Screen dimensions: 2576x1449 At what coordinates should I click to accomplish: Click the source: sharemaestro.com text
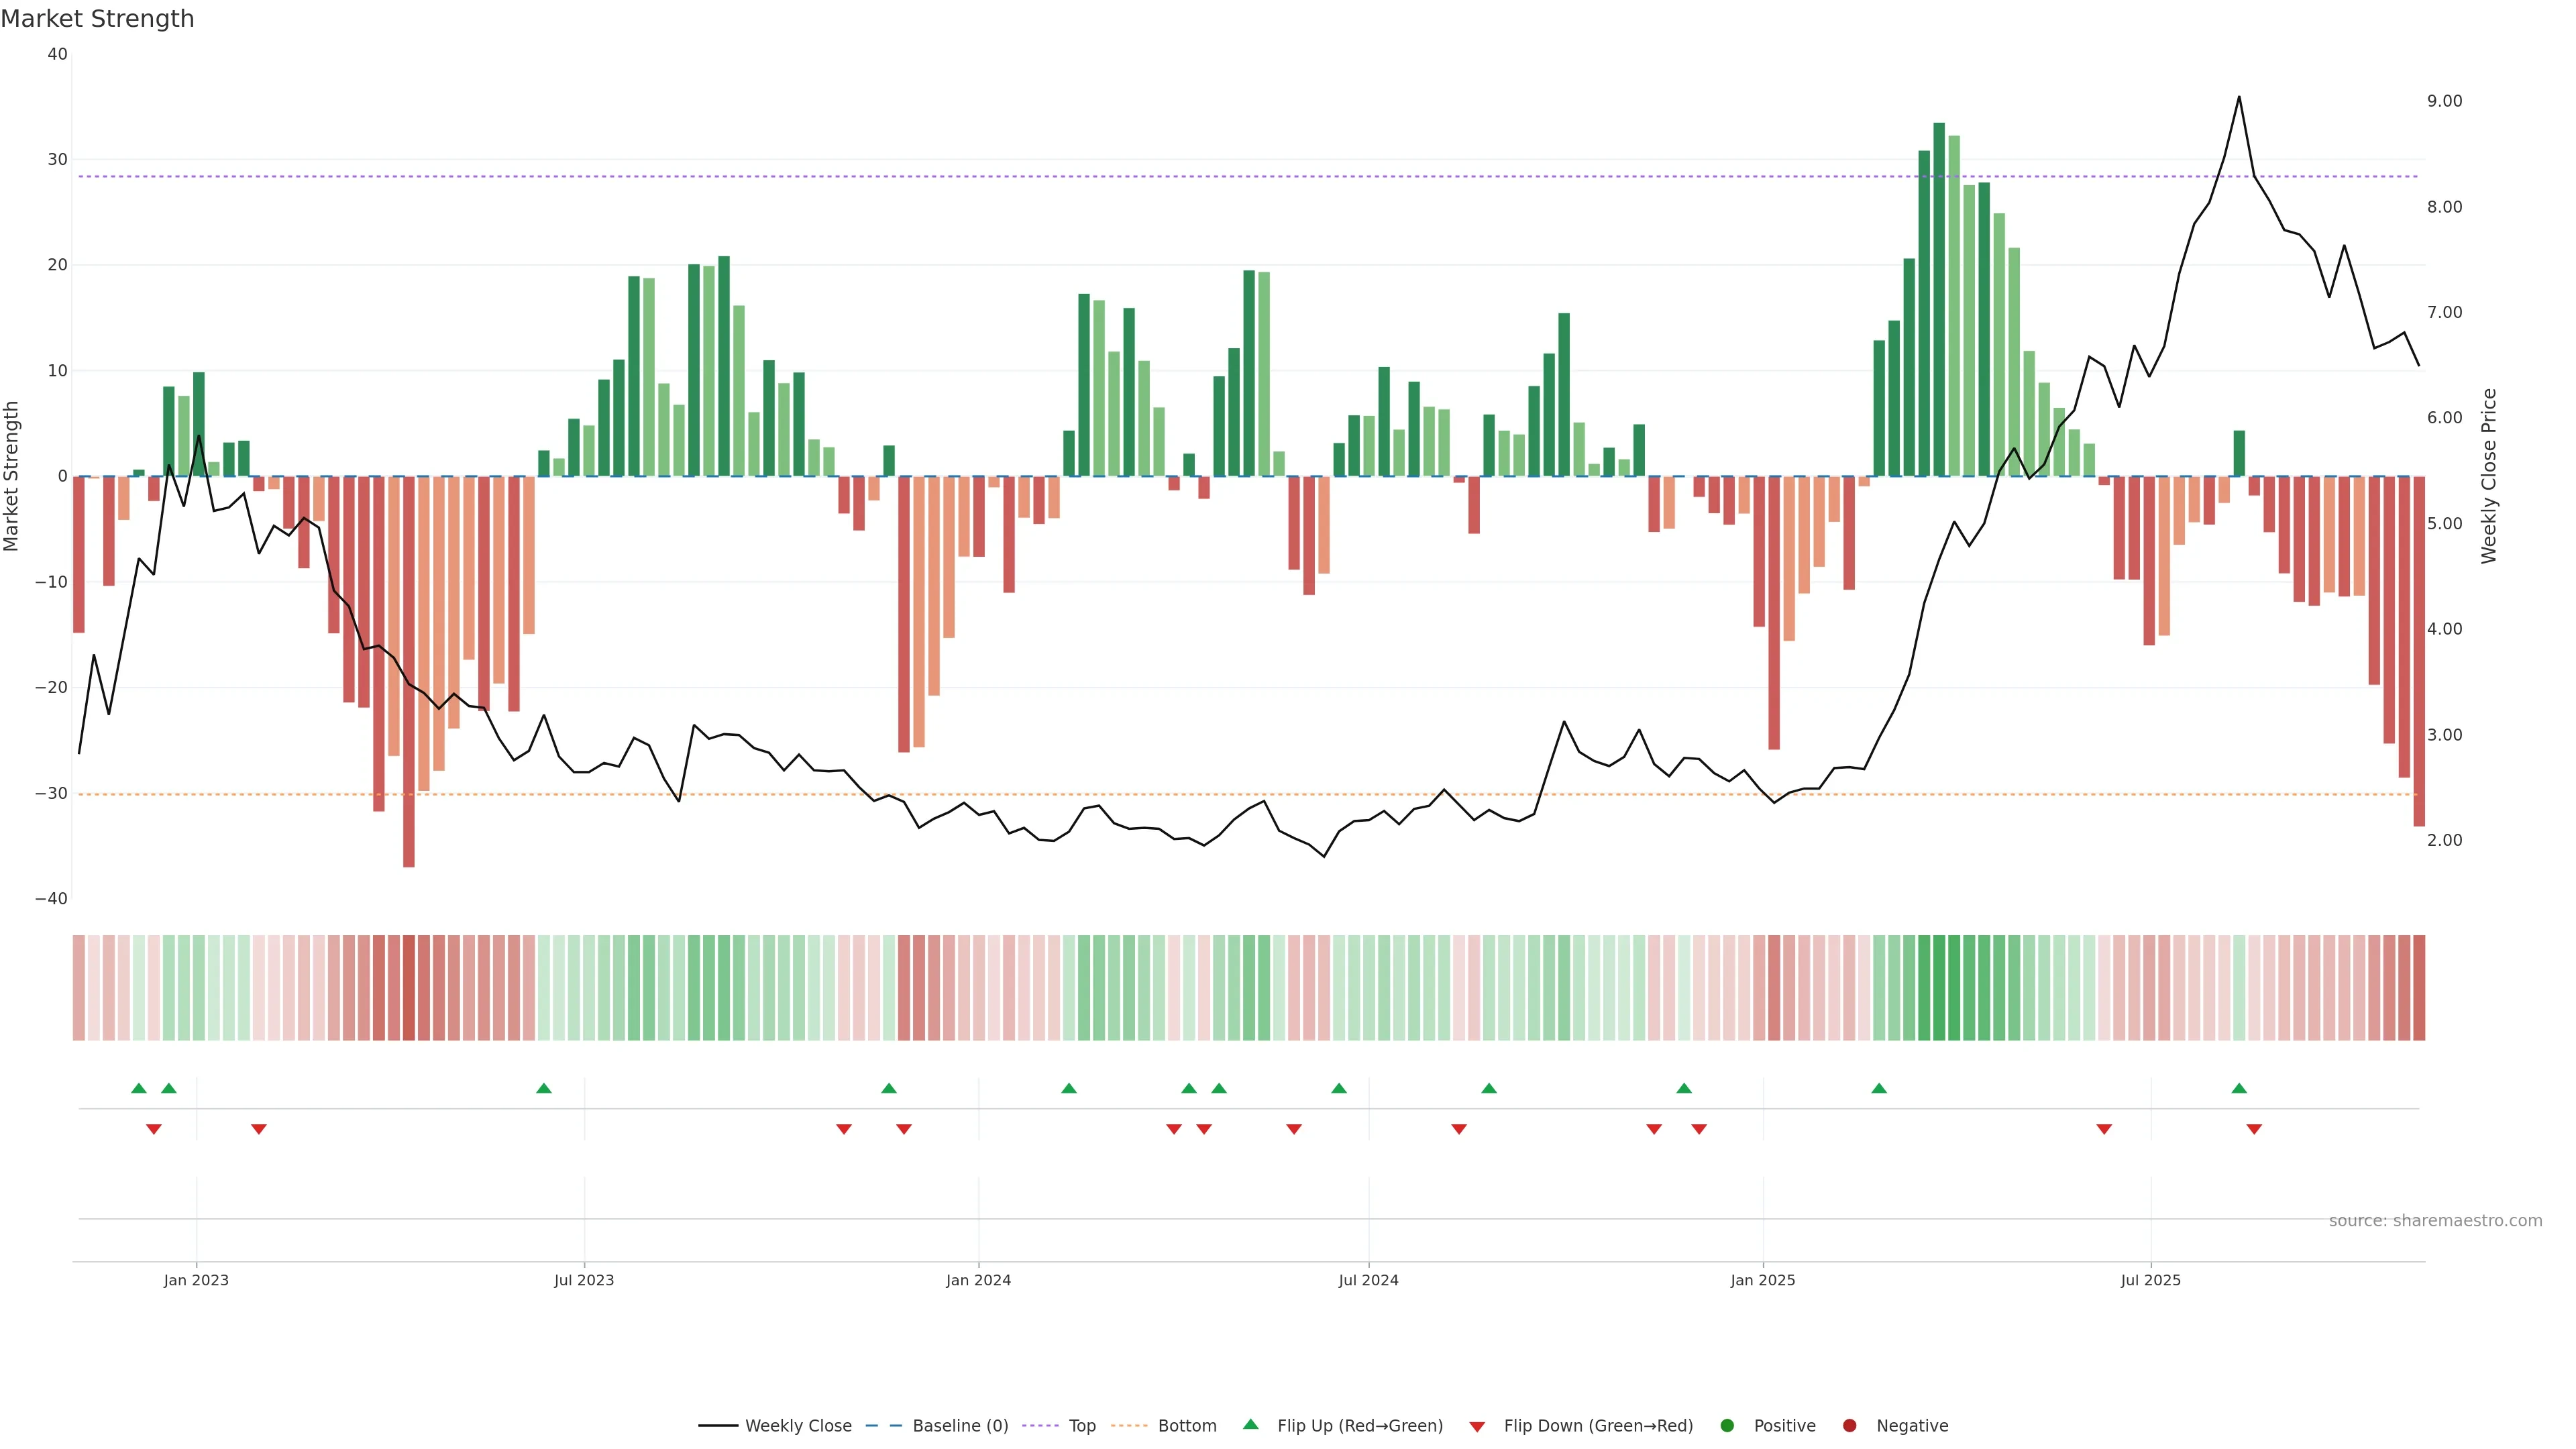pyautogui.click(x=2435, y=1221)
